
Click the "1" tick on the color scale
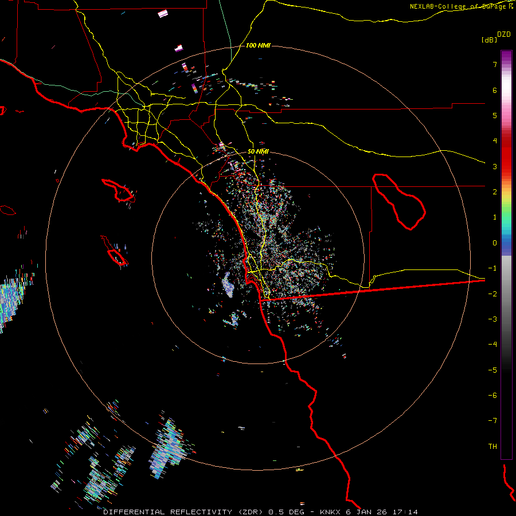click(x=495, y=217)
